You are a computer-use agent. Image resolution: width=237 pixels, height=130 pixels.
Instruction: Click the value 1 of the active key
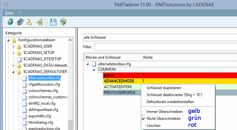point(143,75)
